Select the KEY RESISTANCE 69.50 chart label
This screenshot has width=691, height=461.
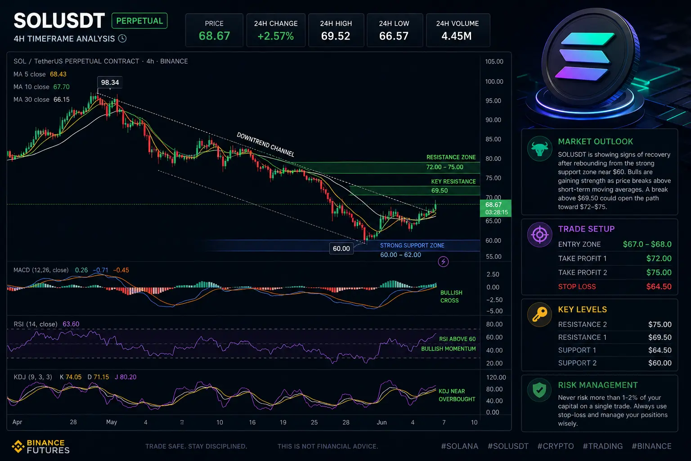pyautogui.click(x=453, y=186)
